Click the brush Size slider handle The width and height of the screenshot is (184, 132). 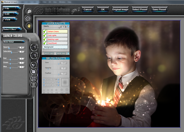(x=59, y=64)
